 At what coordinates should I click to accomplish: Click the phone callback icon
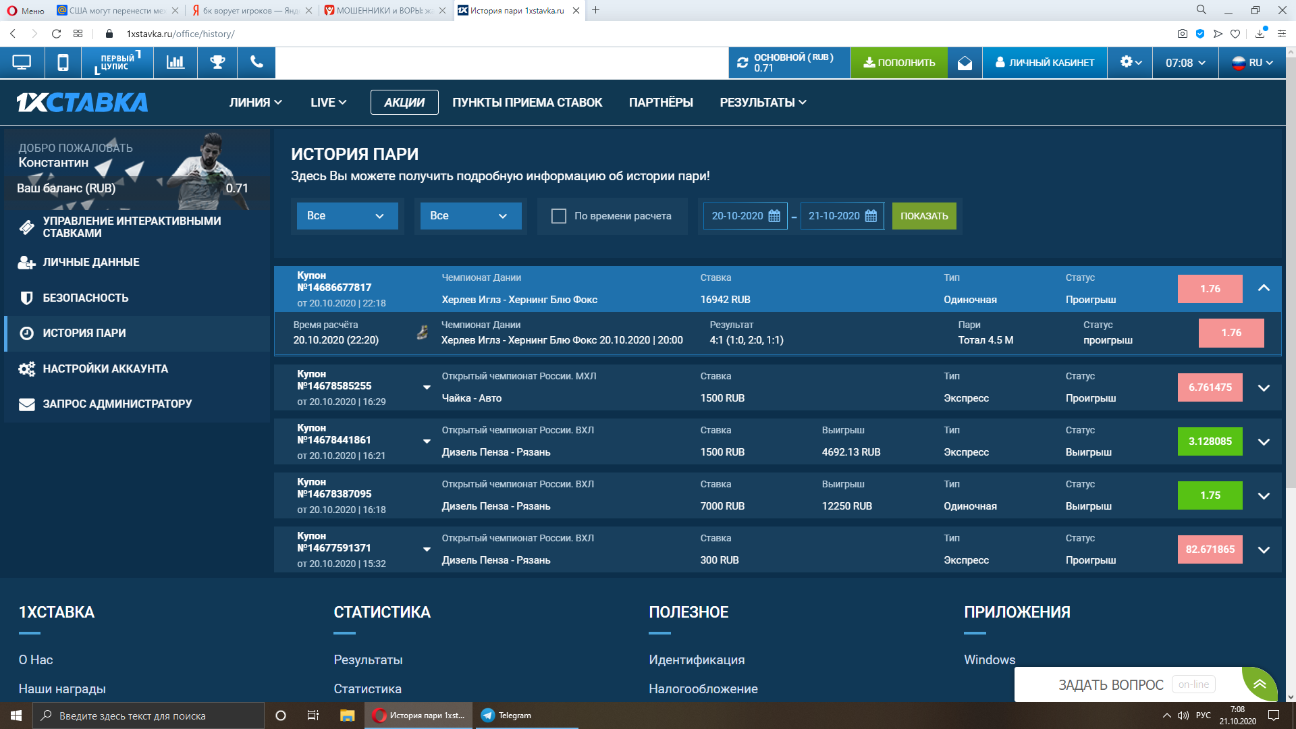point(256,63)
